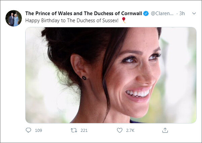Open the round profile avatar
Viewport: 202px width, 143px height.
point(13,18)
